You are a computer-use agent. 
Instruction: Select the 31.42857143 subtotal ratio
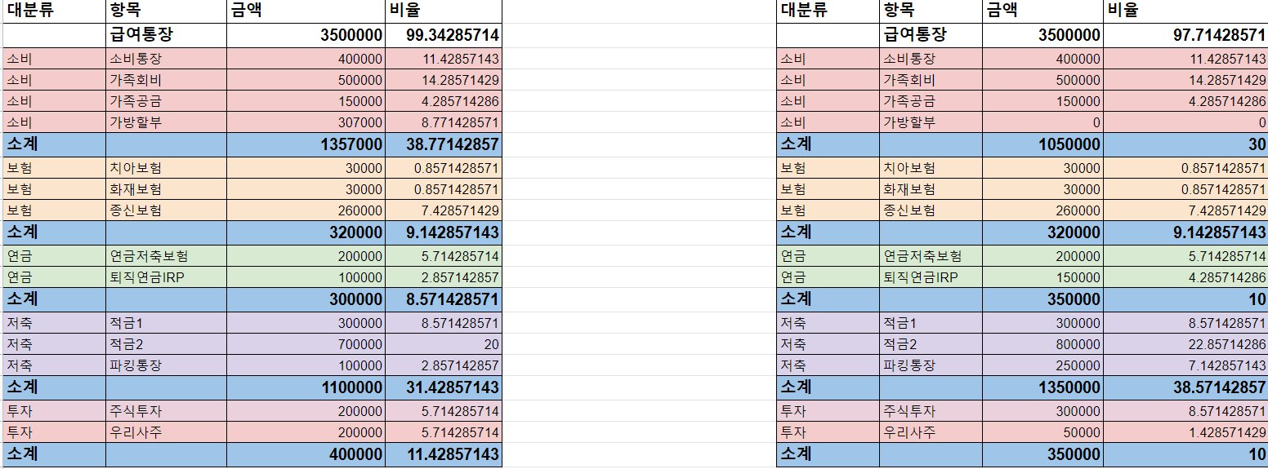point(443,387)
